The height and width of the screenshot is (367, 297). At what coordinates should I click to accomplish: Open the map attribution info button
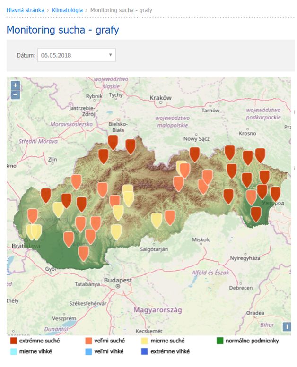(287, 326)
